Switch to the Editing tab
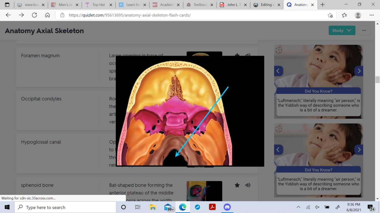380x213 pixels. (x=267, y=5)
